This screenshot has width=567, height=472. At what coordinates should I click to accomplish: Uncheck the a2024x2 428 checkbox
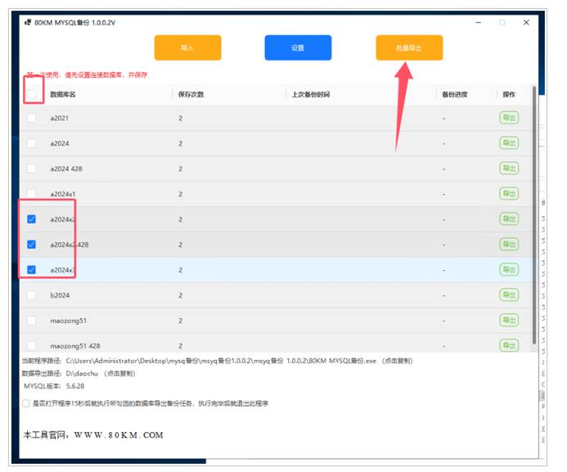click(32, 245)
